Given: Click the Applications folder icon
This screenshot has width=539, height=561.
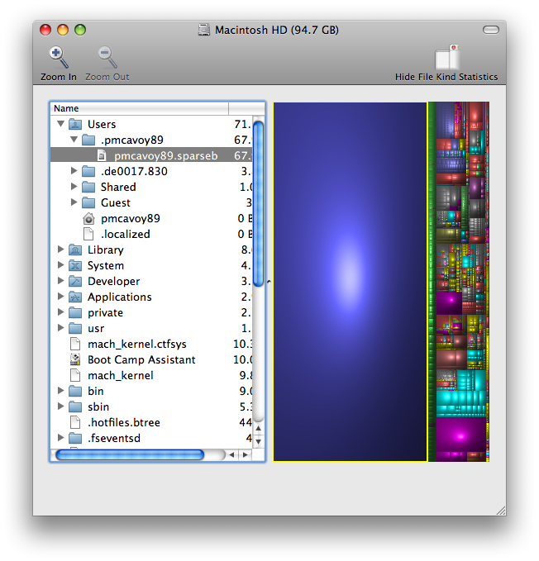Looking at the screenshot, I should (75, 297).
